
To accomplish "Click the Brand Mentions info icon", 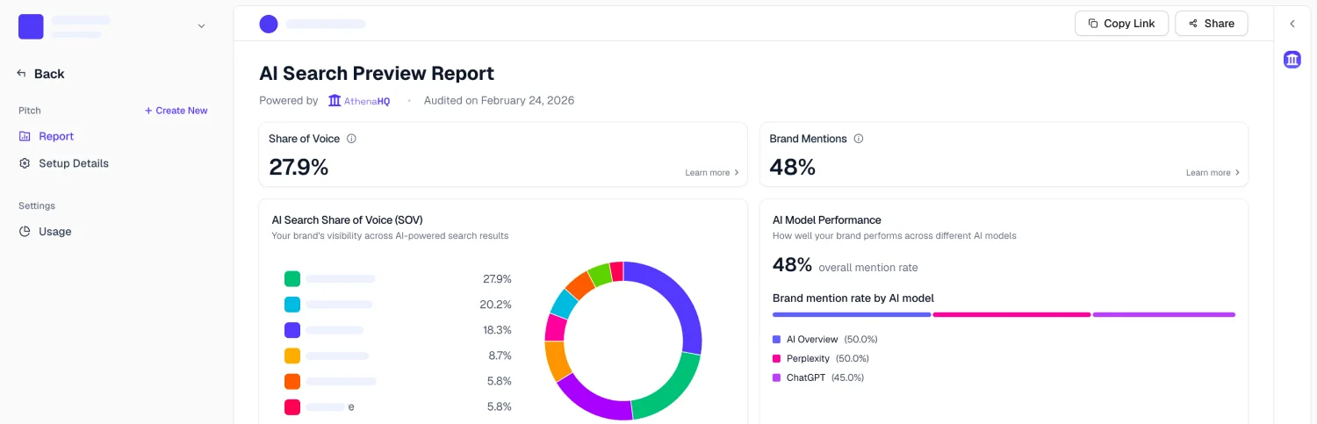I will coord(859,139).
